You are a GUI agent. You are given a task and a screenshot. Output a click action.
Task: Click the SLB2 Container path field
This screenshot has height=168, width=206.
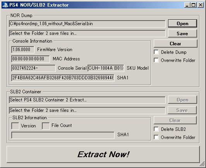coord(87,100)
